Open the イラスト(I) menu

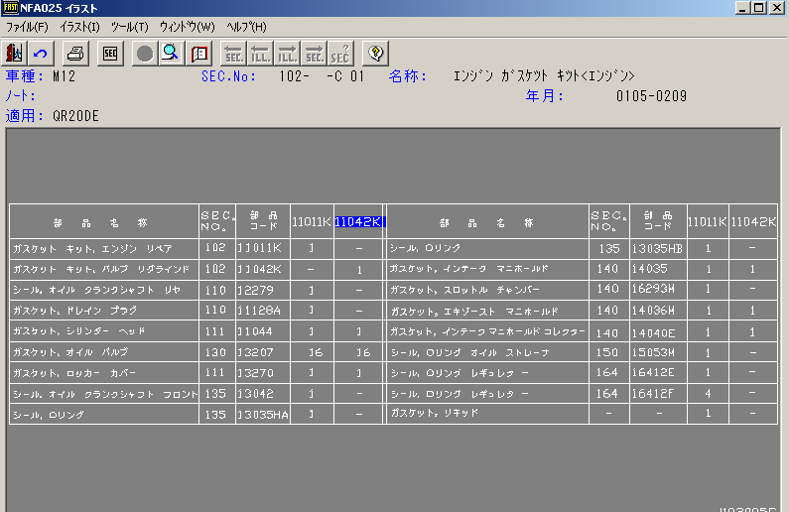coord(79,27)
